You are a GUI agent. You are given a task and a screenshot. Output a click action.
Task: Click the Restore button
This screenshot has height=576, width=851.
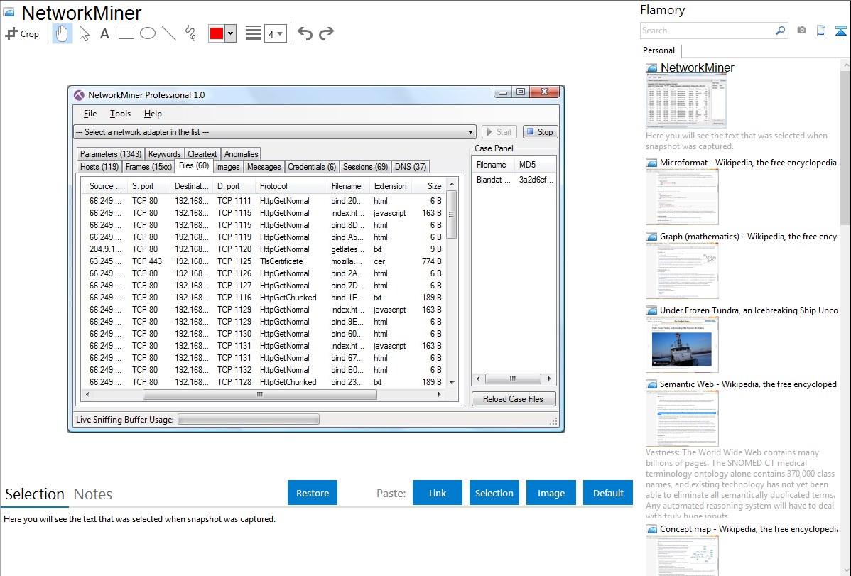313,493
